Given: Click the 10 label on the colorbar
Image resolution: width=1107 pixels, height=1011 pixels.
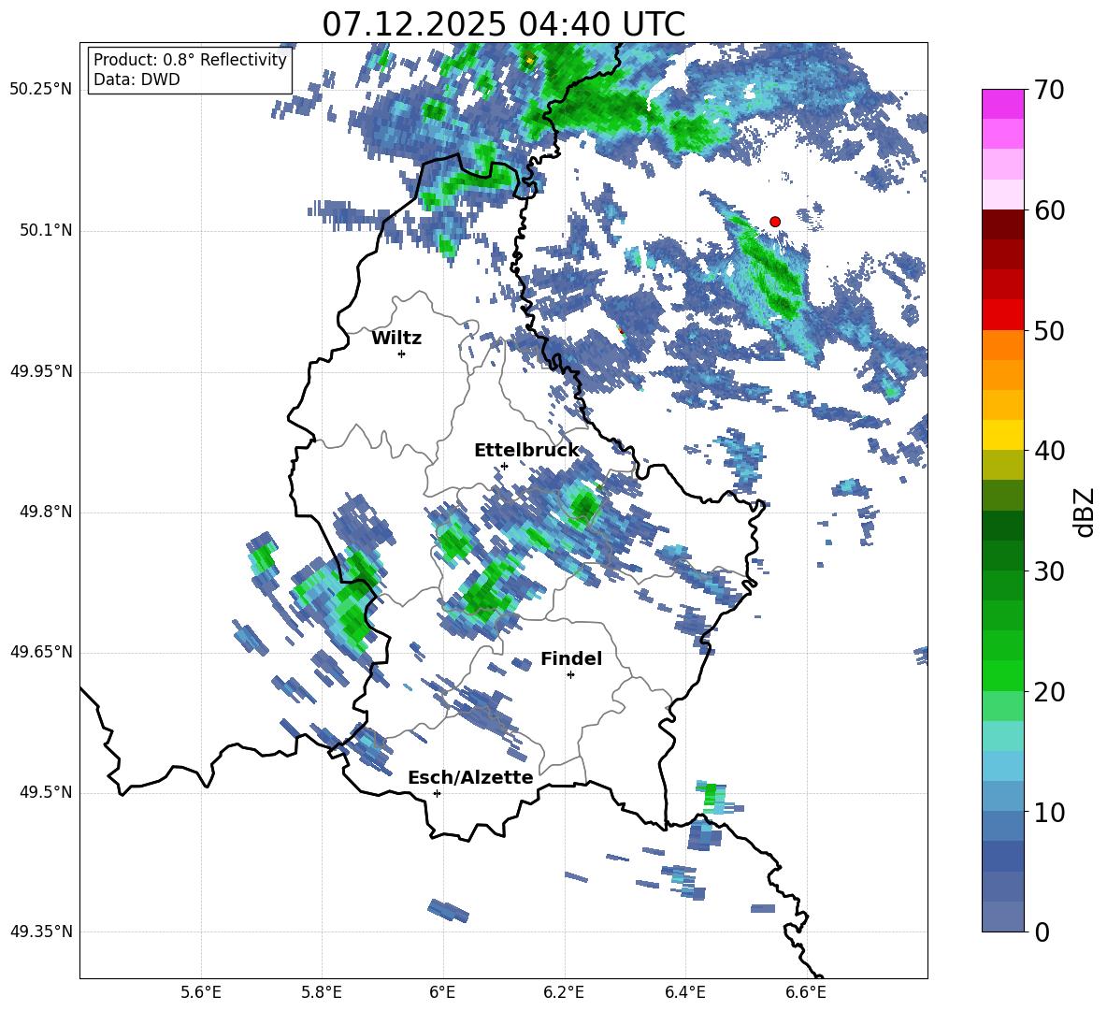Looking at the screenshot, I should (1049, 813).
